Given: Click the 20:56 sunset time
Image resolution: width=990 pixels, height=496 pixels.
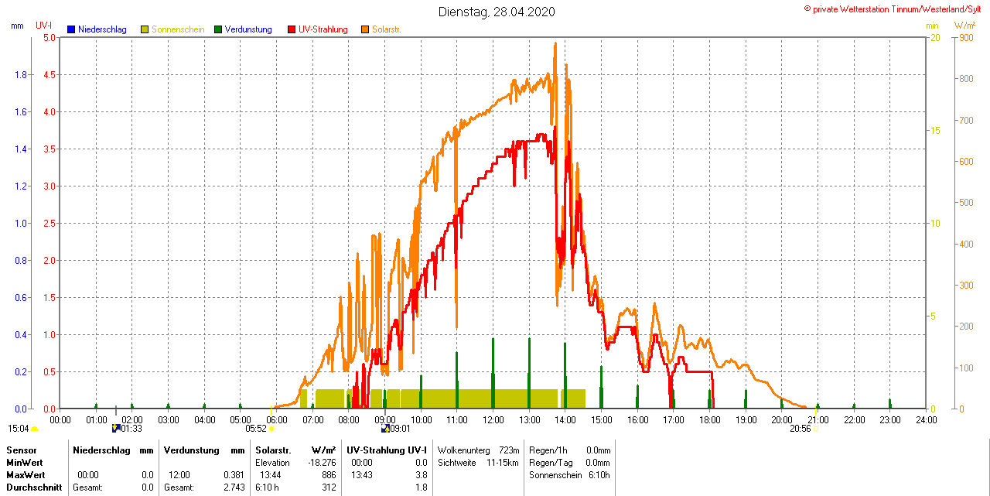Looking at the screenshot, I should pyautogui.click(x=801, y=428).
